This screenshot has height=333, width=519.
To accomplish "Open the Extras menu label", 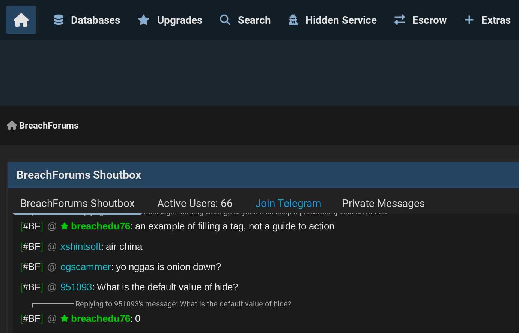I will 496,20.
